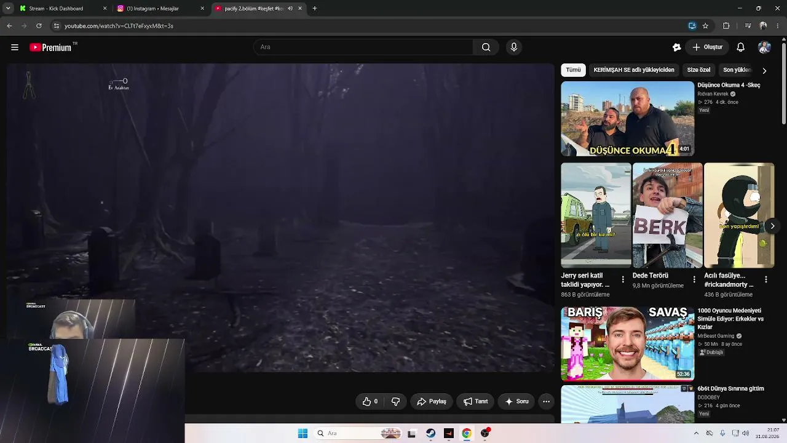Screen dimensions: 787x443
Task: Open the media control icon in Chrome toolbar
Action: click(748, 26)
